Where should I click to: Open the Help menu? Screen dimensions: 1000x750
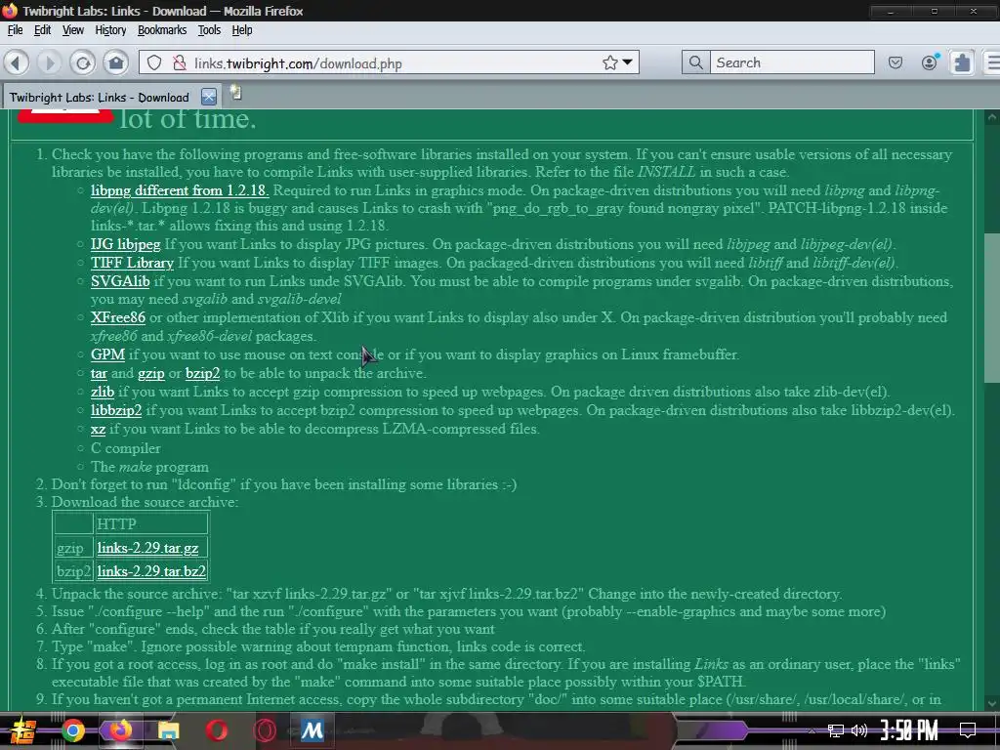(x=242, y=30)
